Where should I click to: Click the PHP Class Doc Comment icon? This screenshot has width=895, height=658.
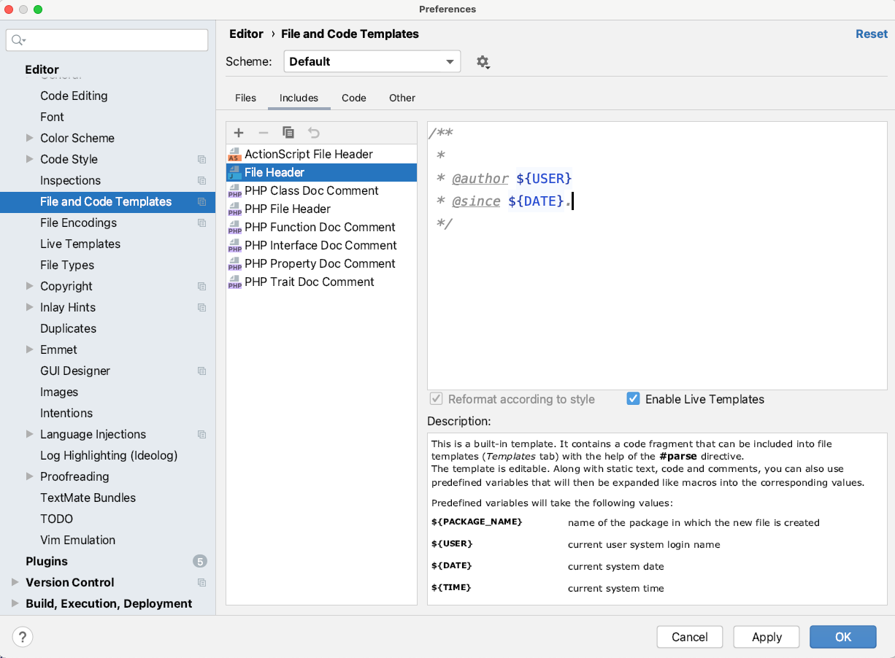(x=234, y=190)
